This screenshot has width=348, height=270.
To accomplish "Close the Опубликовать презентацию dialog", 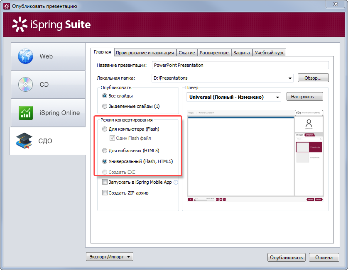I will (336, 4).
